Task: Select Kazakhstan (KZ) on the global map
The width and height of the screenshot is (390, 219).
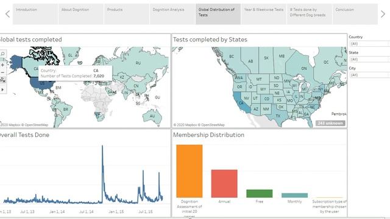Action: [x=122, y=77]
